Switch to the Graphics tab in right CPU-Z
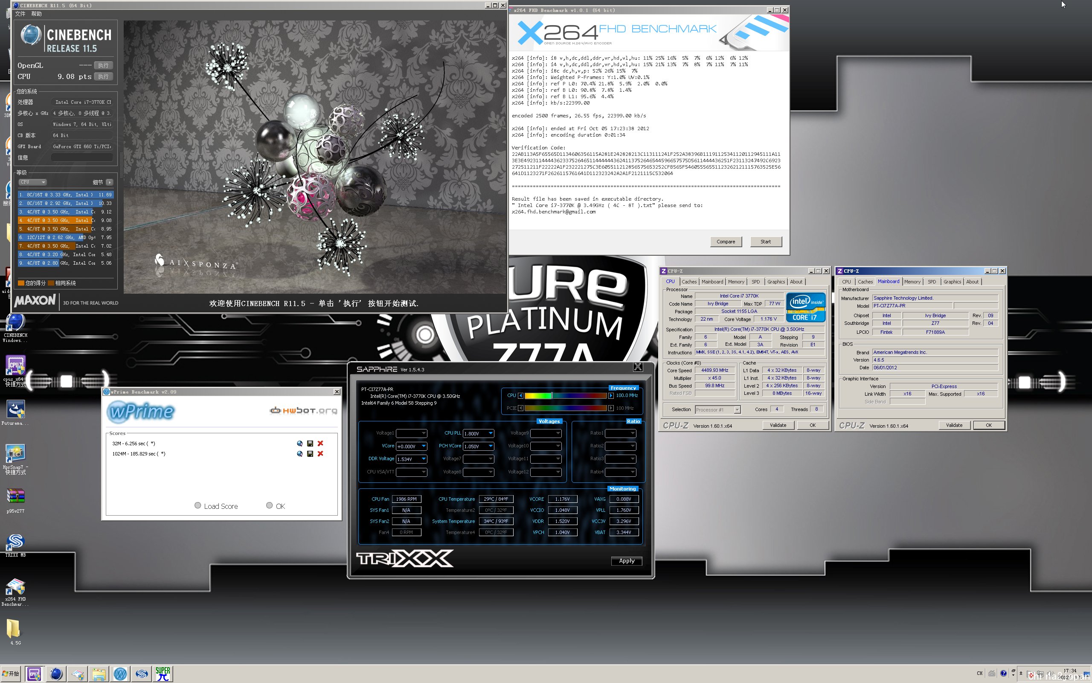The width and height of the screenshot is (1092, 683). coord(952,281)
